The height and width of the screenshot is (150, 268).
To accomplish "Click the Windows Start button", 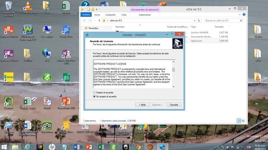I will tap(4, 147).
